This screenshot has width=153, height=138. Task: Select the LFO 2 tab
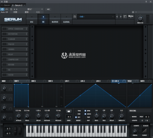tap(87, 81)
